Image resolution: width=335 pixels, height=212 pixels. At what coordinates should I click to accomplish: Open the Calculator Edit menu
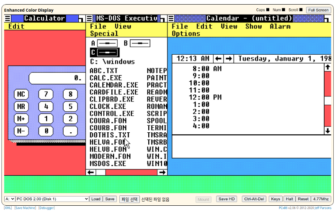16,26
